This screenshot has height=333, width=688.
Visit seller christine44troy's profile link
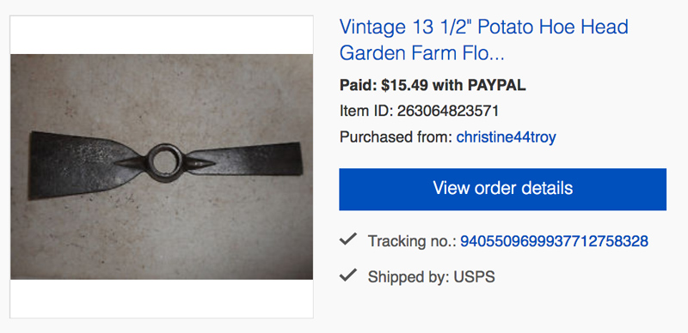[506, 137]
